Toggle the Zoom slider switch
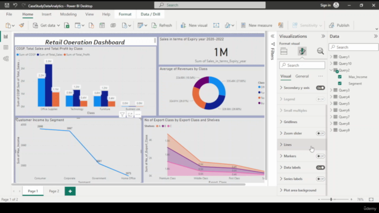Viewport: 379px width, 213px height. 320,133
